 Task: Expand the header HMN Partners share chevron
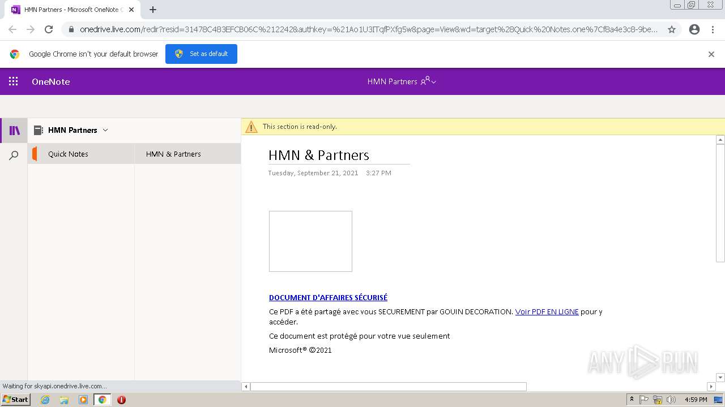tap(434, 82)
